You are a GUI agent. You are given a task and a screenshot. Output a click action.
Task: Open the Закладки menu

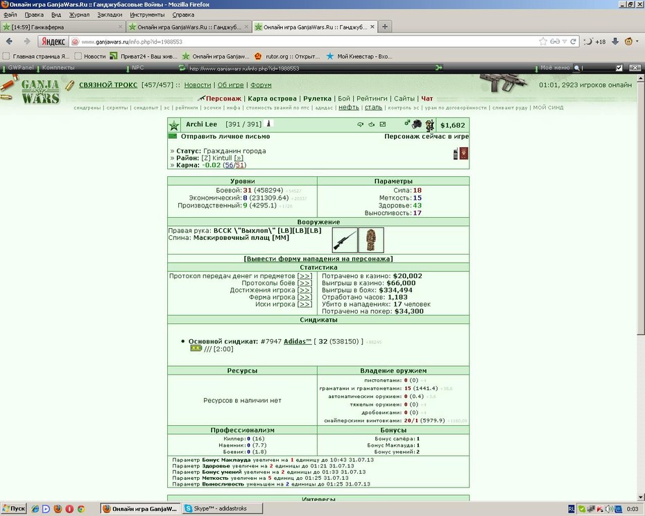point(110,15)
